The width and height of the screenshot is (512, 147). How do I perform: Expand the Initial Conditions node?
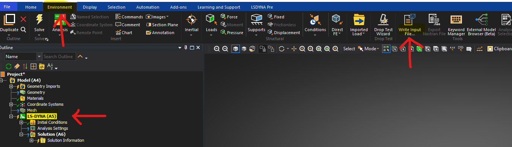(x=21, y=122)
